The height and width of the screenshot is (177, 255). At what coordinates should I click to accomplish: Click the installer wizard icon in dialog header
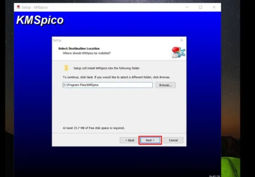point(178,52)
